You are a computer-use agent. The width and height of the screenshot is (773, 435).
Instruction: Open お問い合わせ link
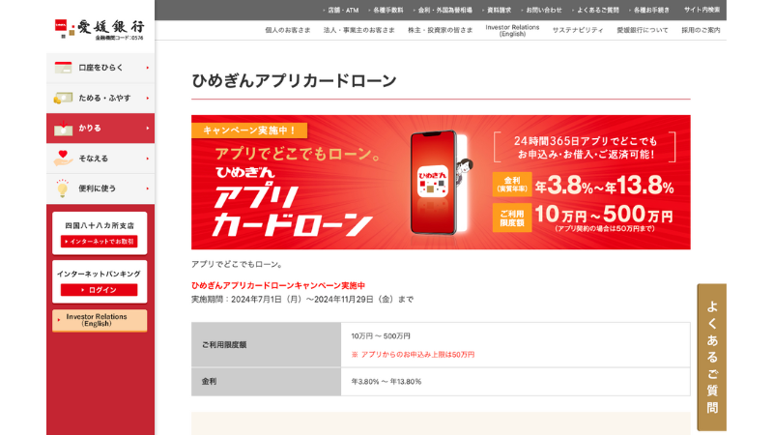click(543, 10)
